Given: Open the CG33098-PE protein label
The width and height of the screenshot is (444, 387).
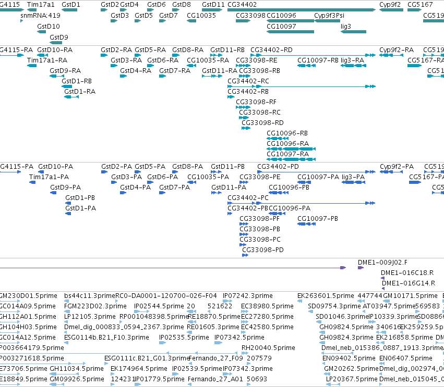Looking at the screenshot, I should tap(260, 177).
